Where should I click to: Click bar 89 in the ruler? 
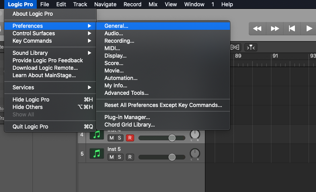point(238,56)
